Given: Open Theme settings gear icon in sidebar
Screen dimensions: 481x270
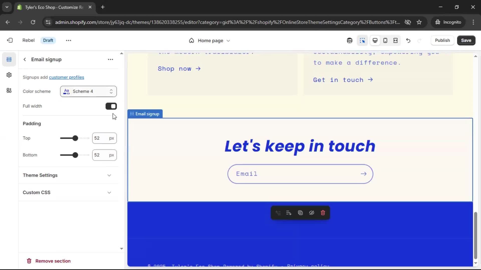Looking at the screenshot, I should coord(9,75).
